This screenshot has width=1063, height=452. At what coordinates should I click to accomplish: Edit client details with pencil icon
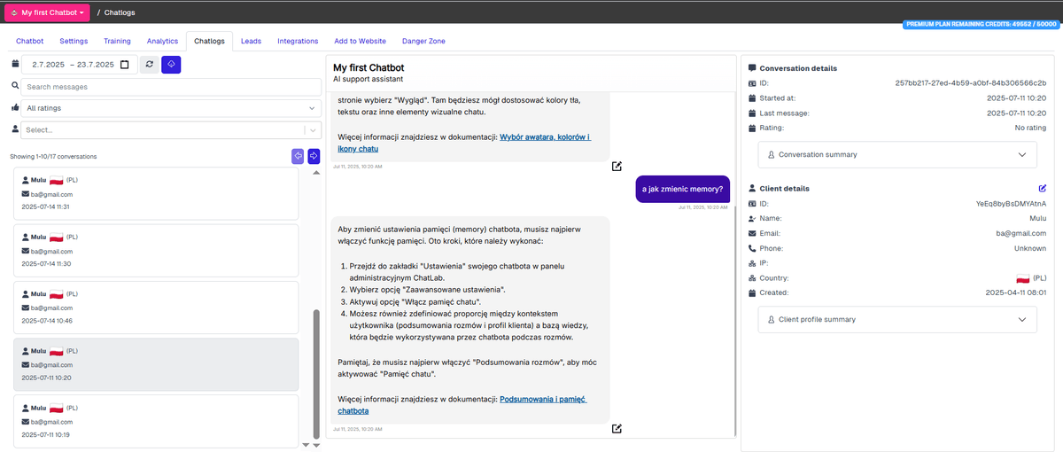1042,189
